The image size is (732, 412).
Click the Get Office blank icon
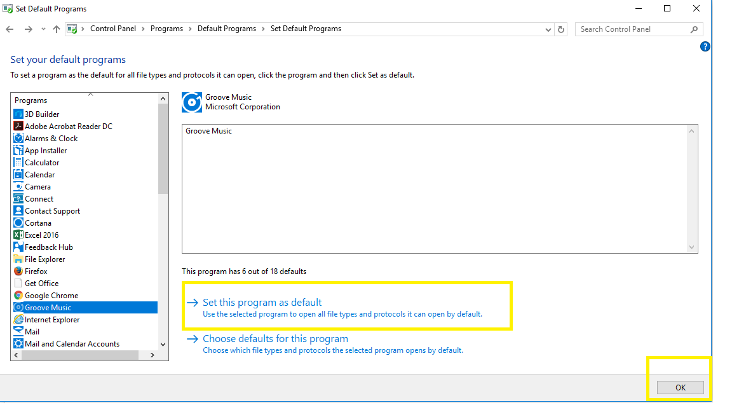point(18,284)
